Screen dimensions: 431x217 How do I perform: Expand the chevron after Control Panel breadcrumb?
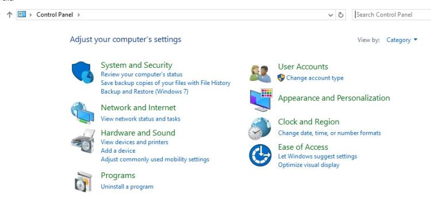[x=79, y=15]
